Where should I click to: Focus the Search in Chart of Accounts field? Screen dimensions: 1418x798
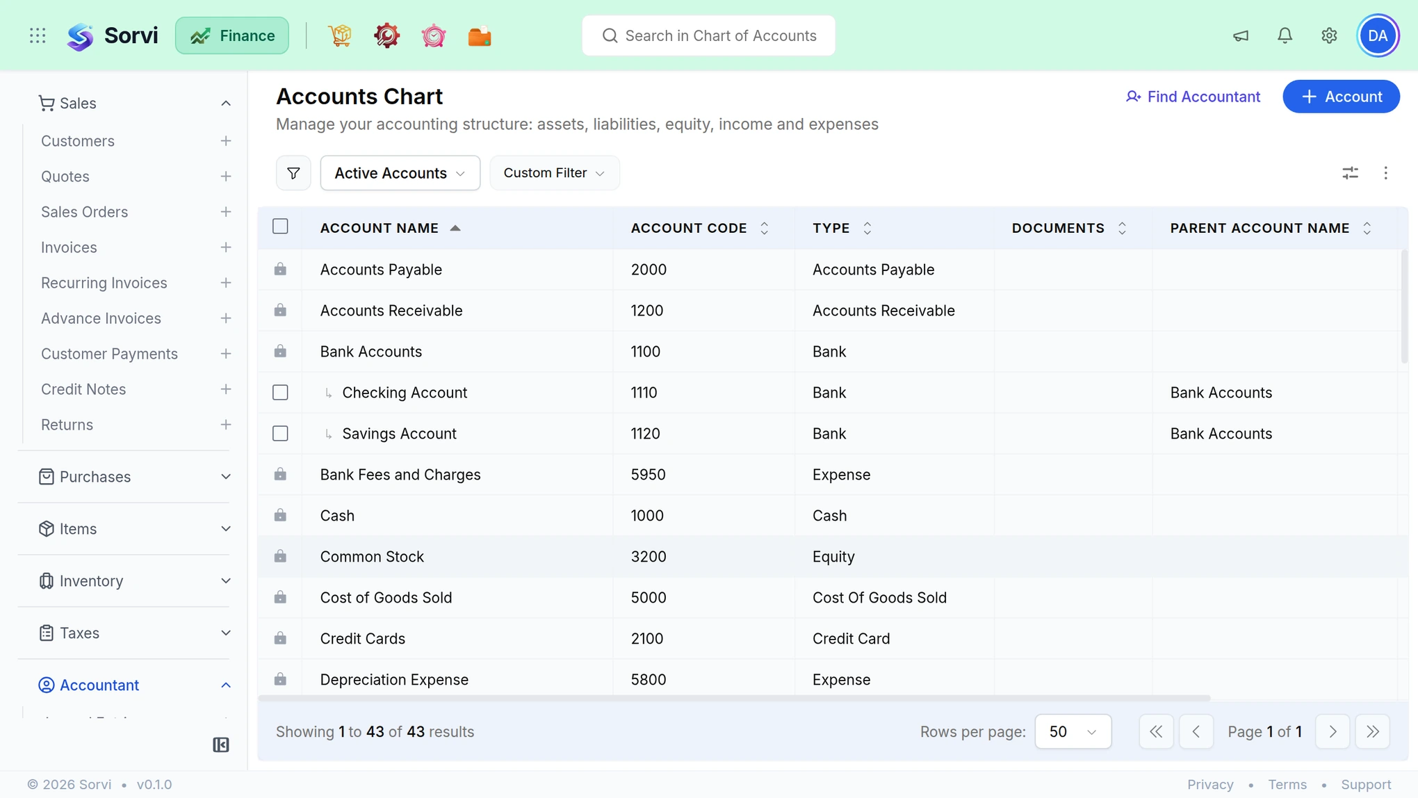(708, 35)
